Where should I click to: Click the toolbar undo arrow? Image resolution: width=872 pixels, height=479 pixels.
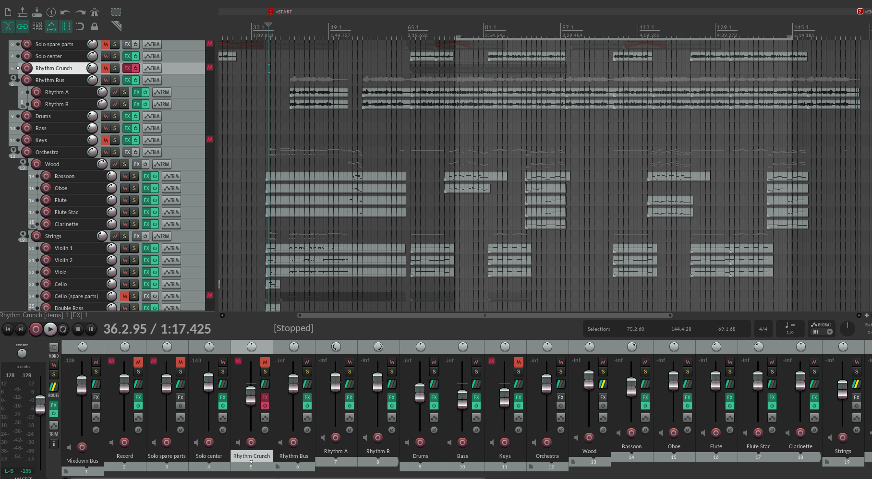(x=65, y=12)
